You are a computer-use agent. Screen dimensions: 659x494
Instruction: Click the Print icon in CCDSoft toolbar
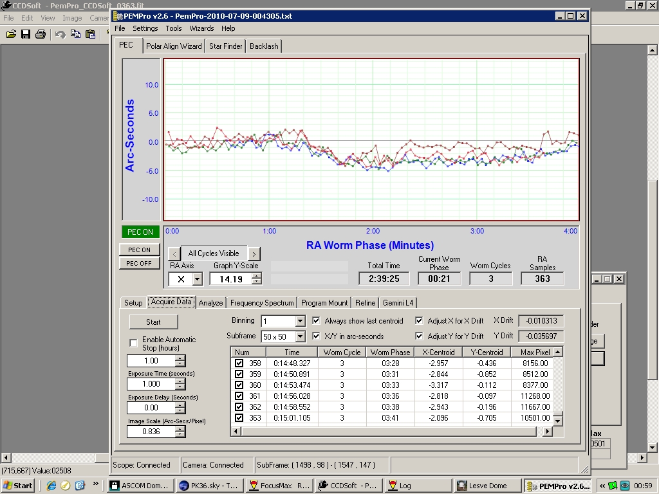41,34
